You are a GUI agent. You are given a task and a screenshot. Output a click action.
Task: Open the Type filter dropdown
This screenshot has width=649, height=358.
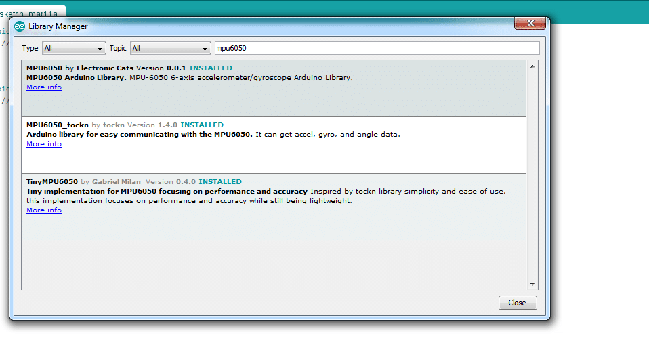pos(74,48)
